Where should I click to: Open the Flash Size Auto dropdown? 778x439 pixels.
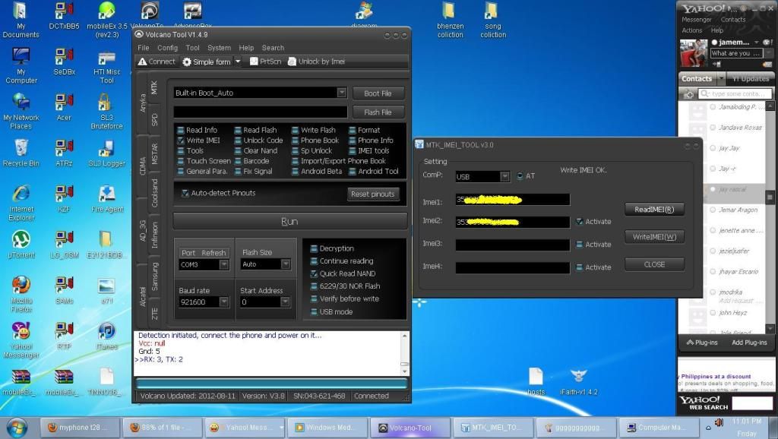(286, 264)
